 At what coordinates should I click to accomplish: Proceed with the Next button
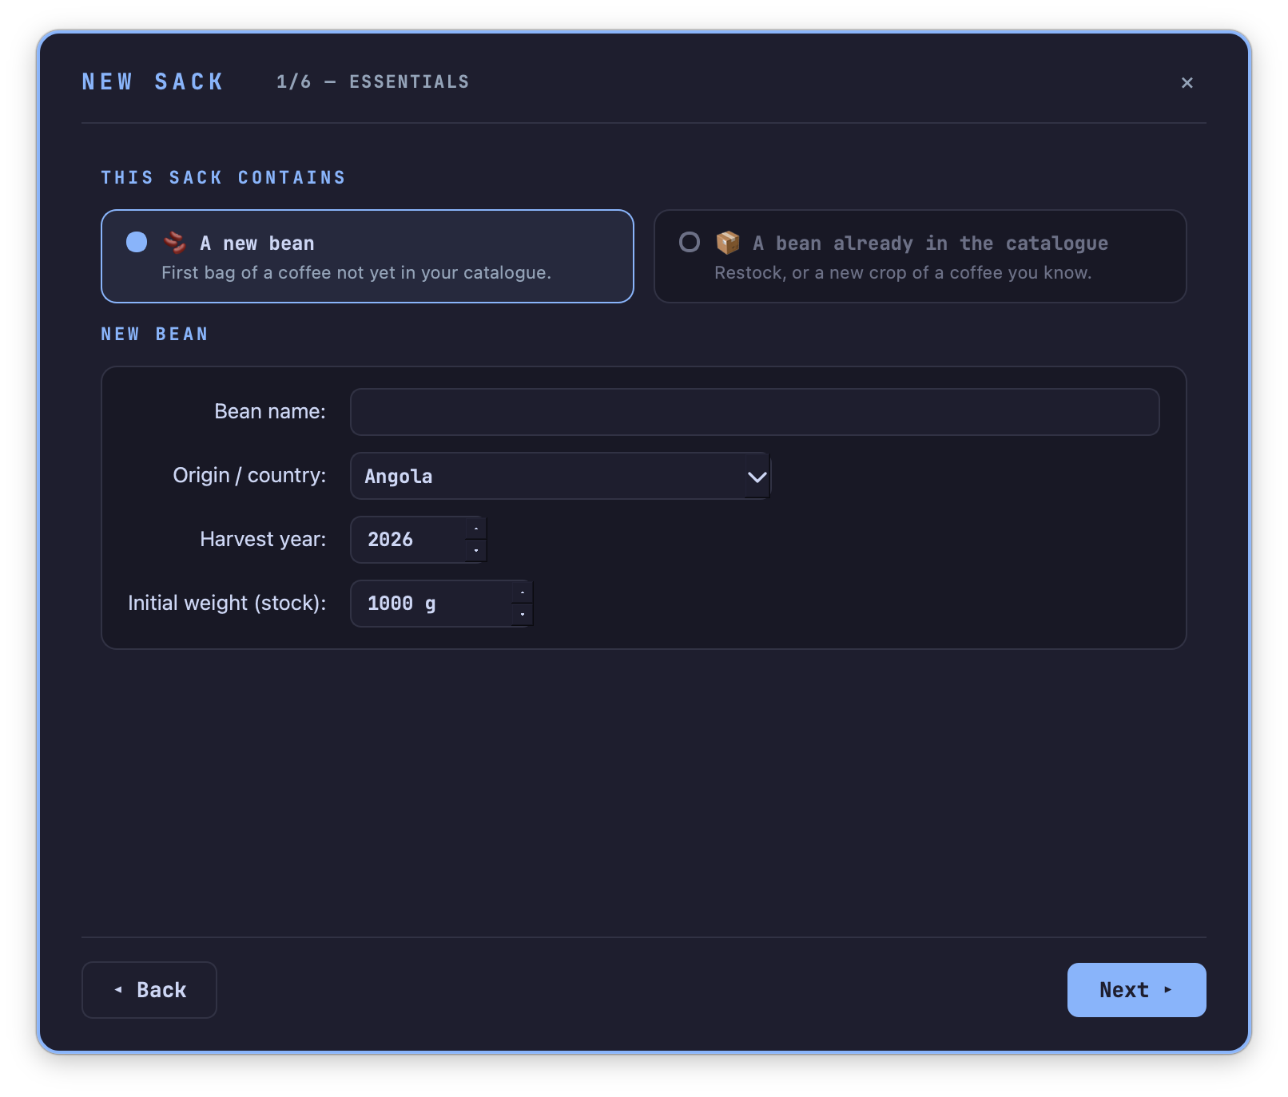[1136, 990]
